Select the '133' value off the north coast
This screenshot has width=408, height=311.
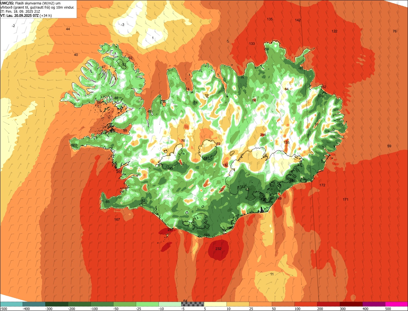252,44
